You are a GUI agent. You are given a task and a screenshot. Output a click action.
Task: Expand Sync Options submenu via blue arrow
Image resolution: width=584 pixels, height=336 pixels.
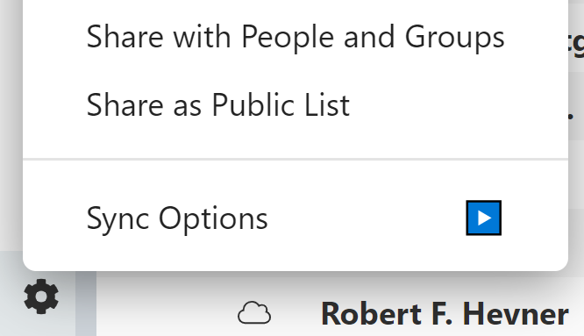point(483,218)
